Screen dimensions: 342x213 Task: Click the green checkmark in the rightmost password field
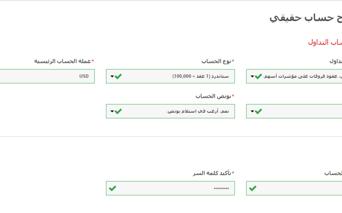pyautogui.click(x=253, y=188)
